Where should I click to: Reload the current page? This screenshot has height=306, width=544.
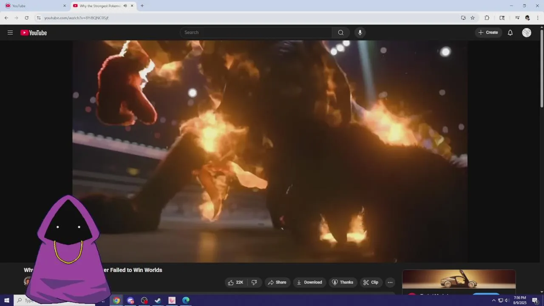pos(26,18)
